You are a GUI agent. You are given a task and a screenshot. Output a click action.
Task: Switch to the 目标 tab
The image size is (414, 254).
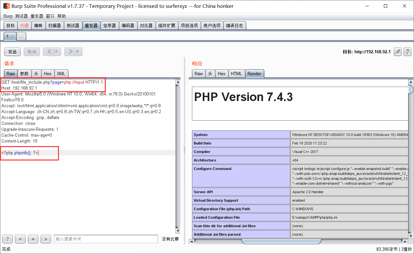[10, 25]
